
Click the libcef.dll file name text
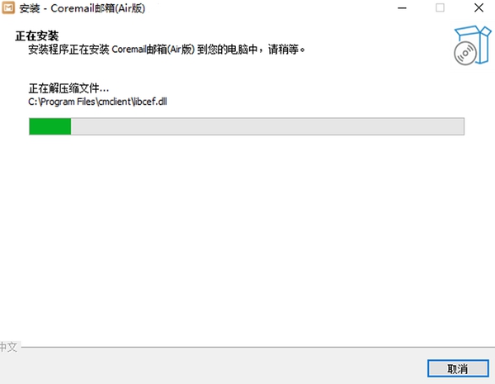tap(151, 102)
